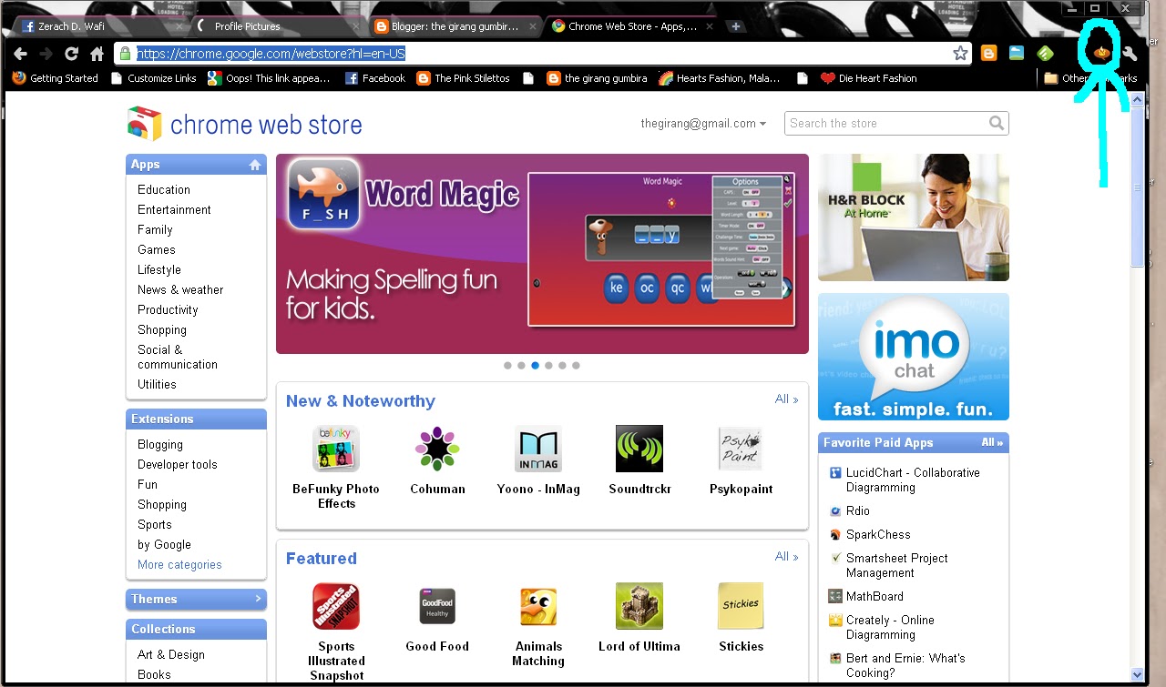
Task: Open the Cohuman app icon
Action: click(x=437, y=449)
